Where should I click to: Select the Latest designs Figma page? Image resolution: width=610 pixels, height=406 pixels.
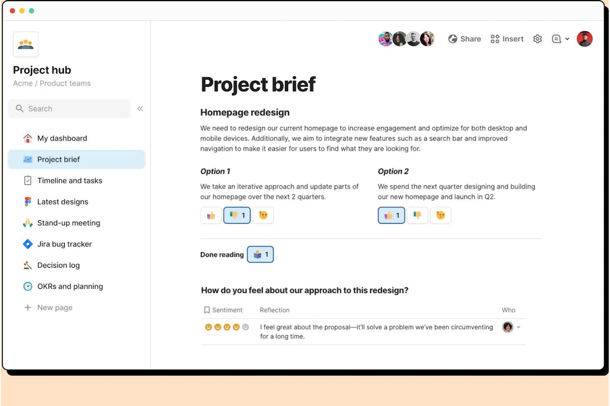coord(62,202)
